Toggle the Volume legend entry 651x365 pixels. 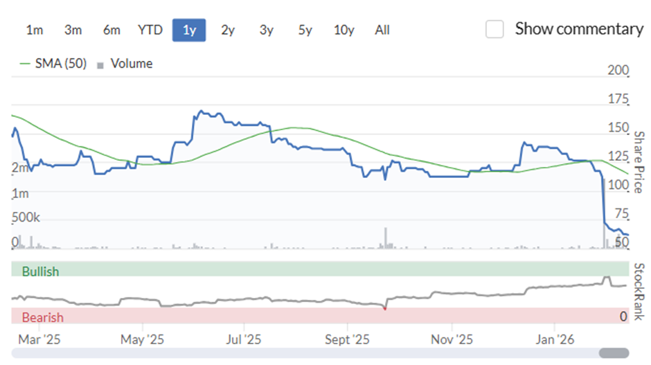125,64
